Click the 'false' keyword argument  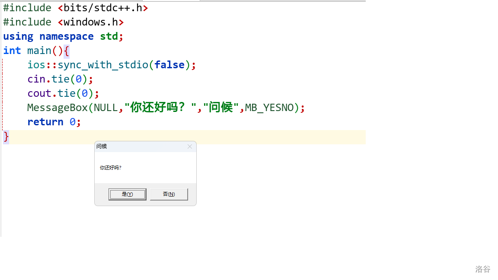coord(169,65)
